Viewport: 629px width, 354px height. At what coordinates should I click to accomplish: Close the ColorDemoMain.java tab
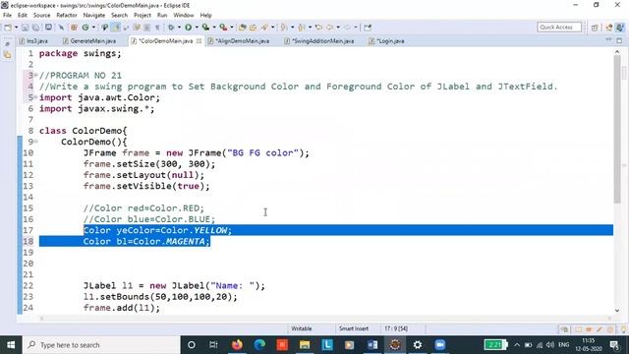pos(199,41)
